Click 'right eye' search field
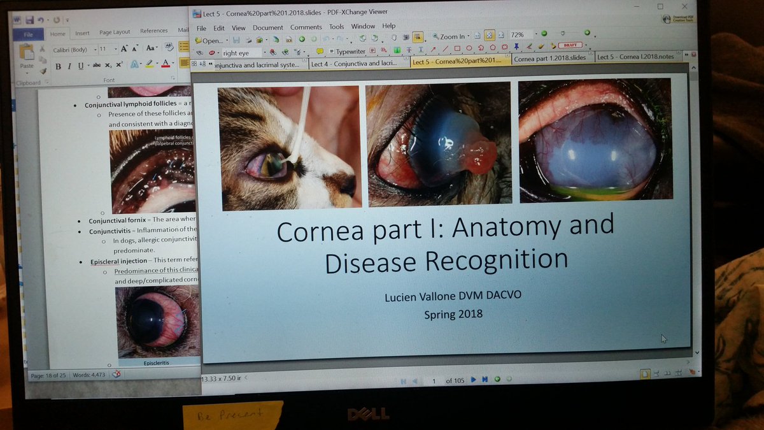Viewport: 764px width, 430px height. [242, 53]
